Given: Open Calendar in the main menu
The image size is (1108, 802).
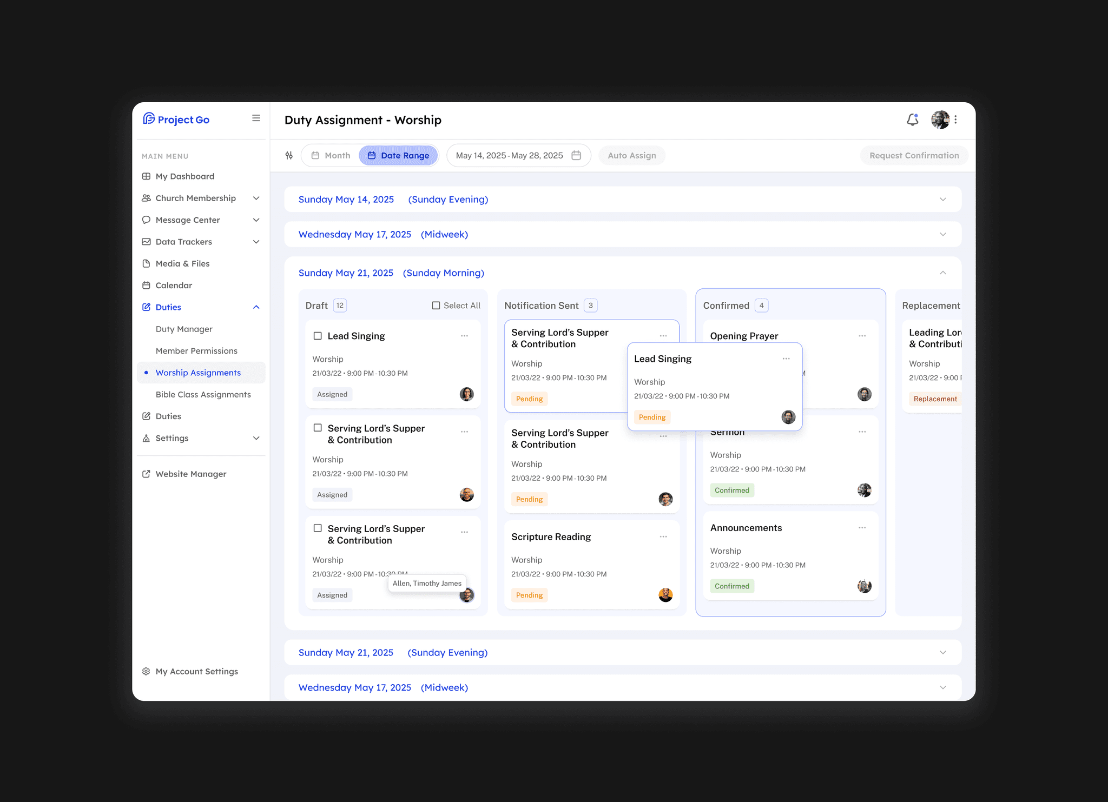Looking at the screenshot, I should click(201, 285).
